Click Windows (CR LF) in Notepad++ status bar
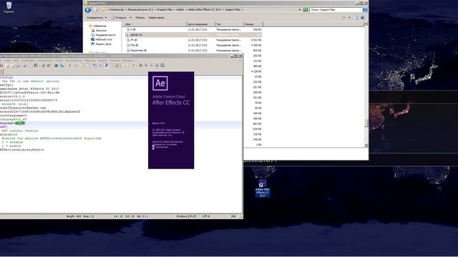458x257 pixels. coord(186,216)
